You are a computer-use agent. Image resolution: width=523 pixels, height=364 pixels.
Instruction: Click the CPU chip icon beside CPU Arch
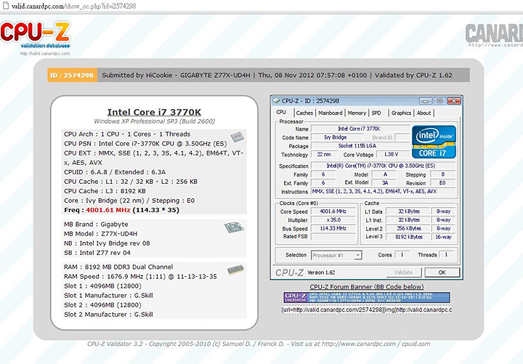237,137
